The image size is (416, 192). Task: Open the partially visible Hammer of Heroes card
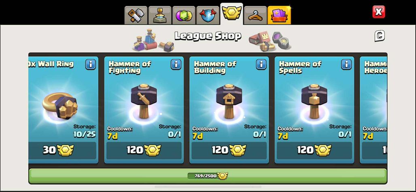point(374,110)
